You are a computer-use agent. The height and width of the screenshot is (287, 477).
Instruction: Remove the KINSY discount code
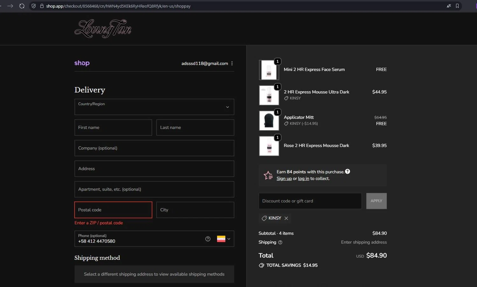tap(286, 218)
